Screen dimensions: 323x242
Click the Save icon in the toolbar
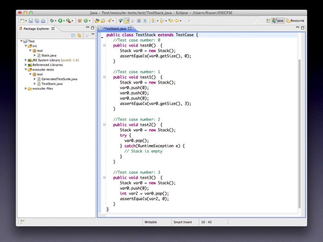[x=31, y=21]
